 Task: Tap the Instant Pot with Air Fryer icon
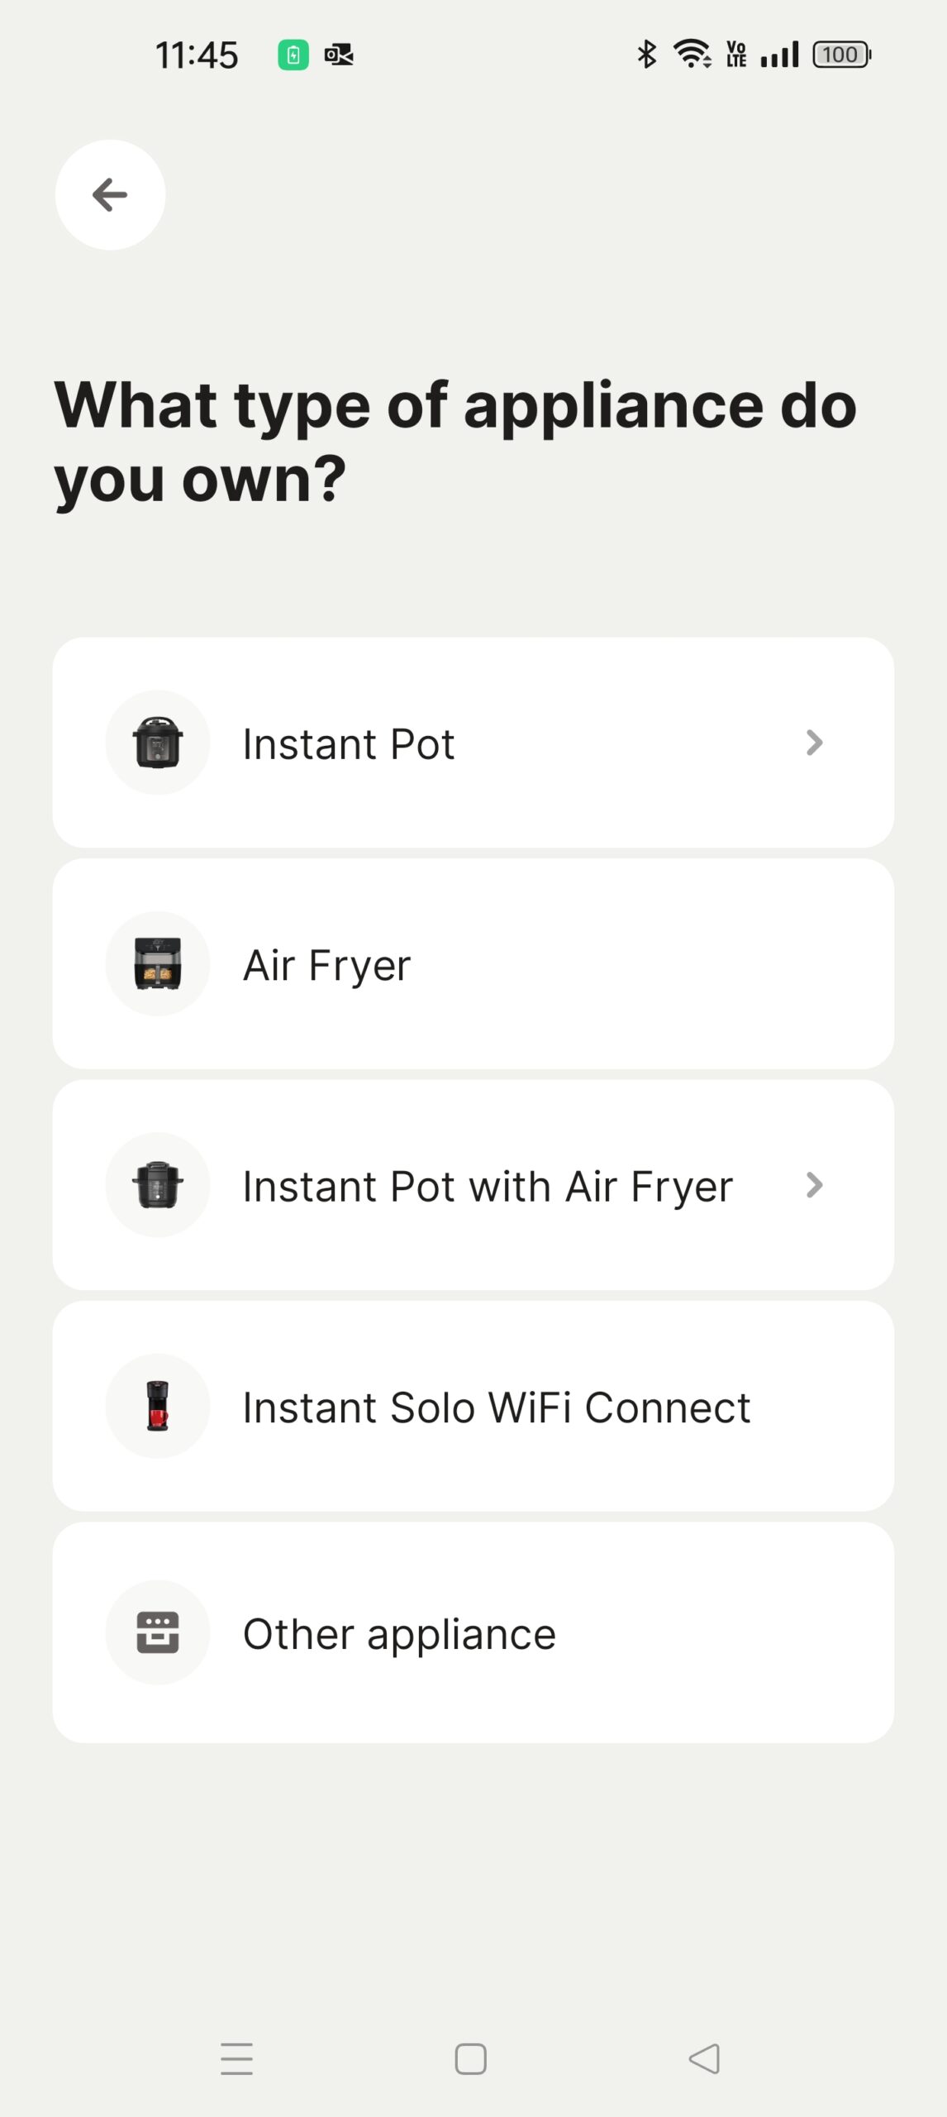[x=158, y=1185]
